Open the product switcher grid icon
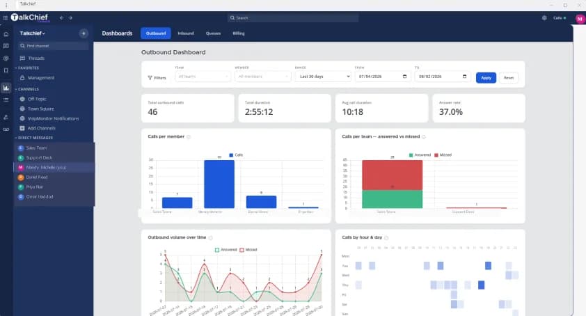Image resolution: width=586 pixels, height=316 pixels. [6, 17]
